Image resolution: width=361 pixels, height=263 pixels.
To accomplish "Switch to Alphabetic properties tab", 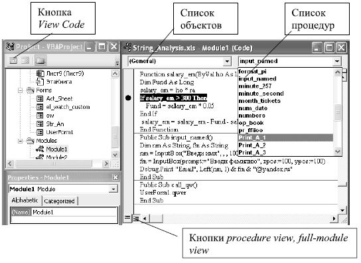I will (x=25, y=201).
